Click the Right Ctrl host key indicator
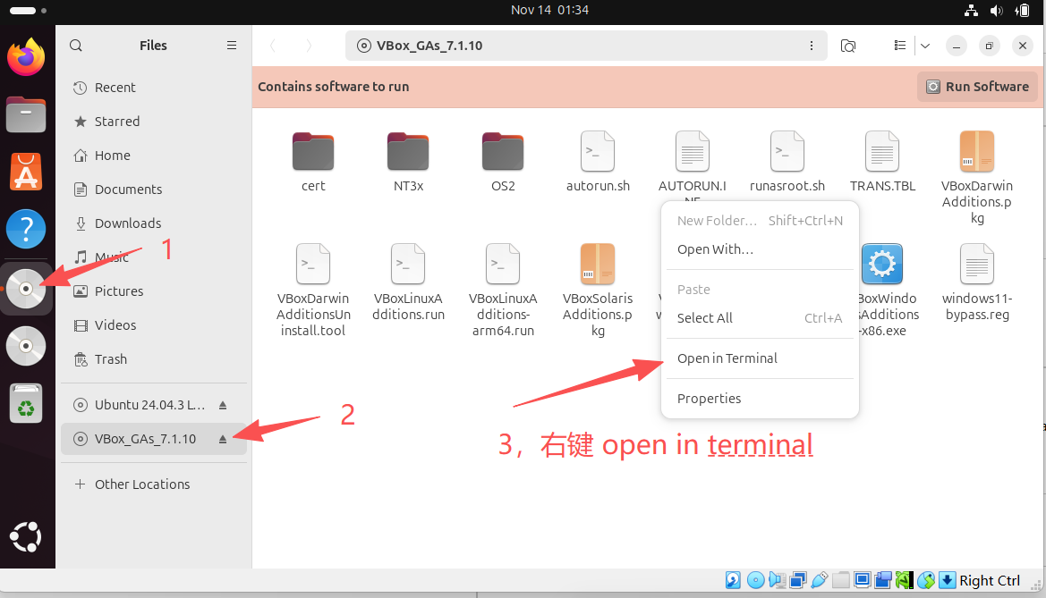The image size is (1046, 598). 990,581
